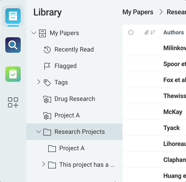Sort by the Authors column header
Viewport: 186px width, 182px height.
pyautogui.click(x=173, y=32)
